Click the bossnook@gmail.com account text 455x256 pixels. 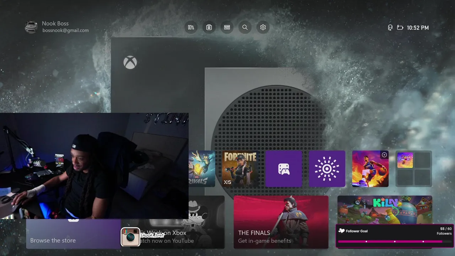tap(65, 31)
